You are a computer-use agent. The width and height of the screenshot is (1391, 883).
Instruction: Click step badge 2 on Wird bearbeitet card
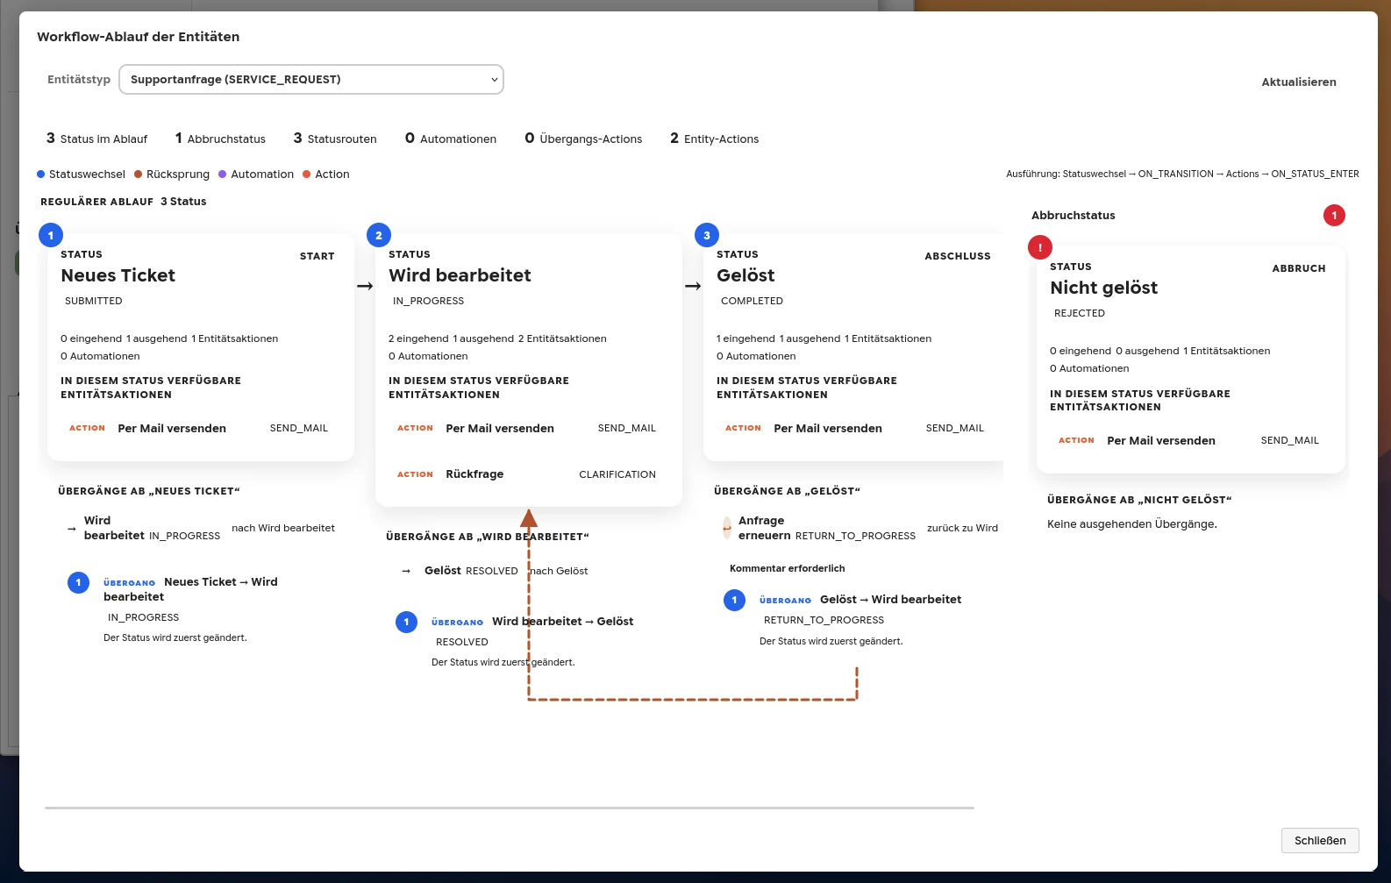click(379, 235)
